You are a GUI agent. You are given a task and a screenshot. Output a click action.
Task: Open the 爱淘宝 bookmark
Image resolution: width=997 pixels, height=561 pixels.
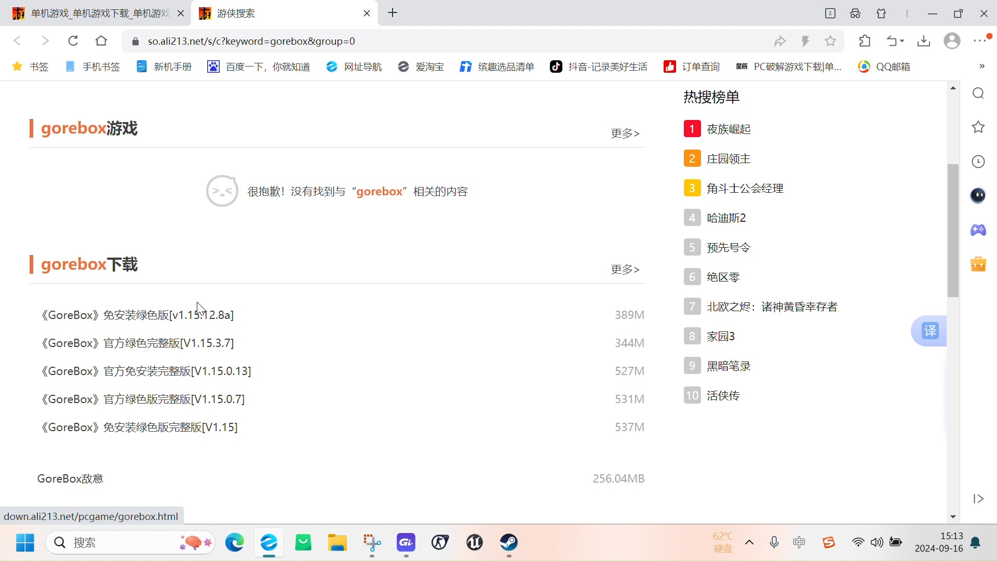point(421,66)
